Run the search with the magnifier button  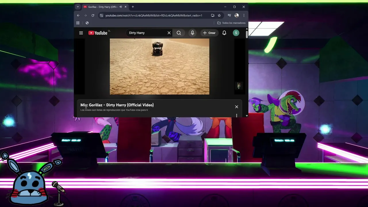[x=179, y=33]
